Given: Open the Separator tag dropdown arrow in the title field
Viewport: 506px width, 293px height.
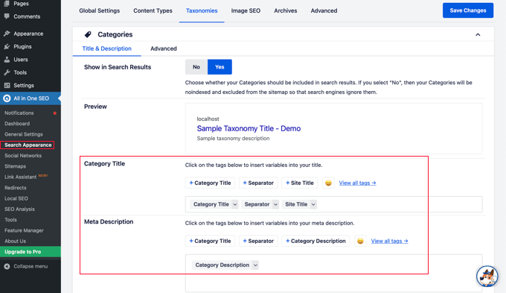Looking at the screenshot, I should pos(275,204).
